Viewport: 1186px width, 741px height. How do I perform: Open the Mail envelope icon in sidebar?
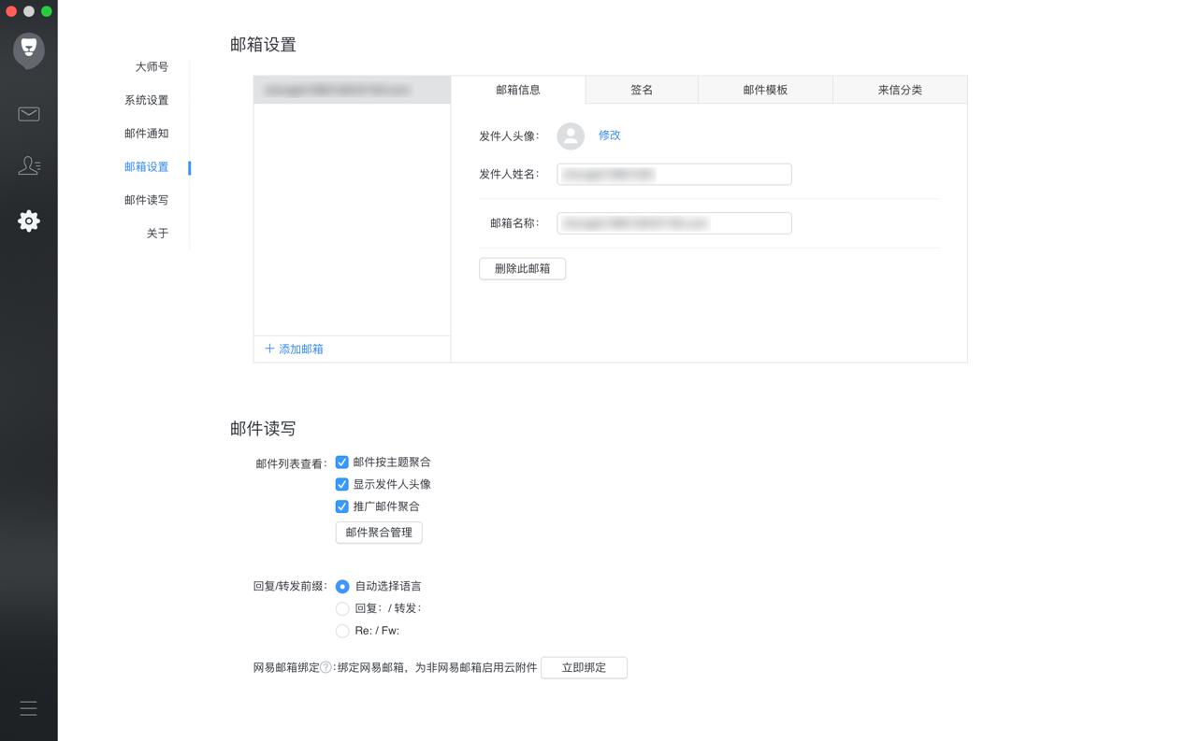pos(28,114)
